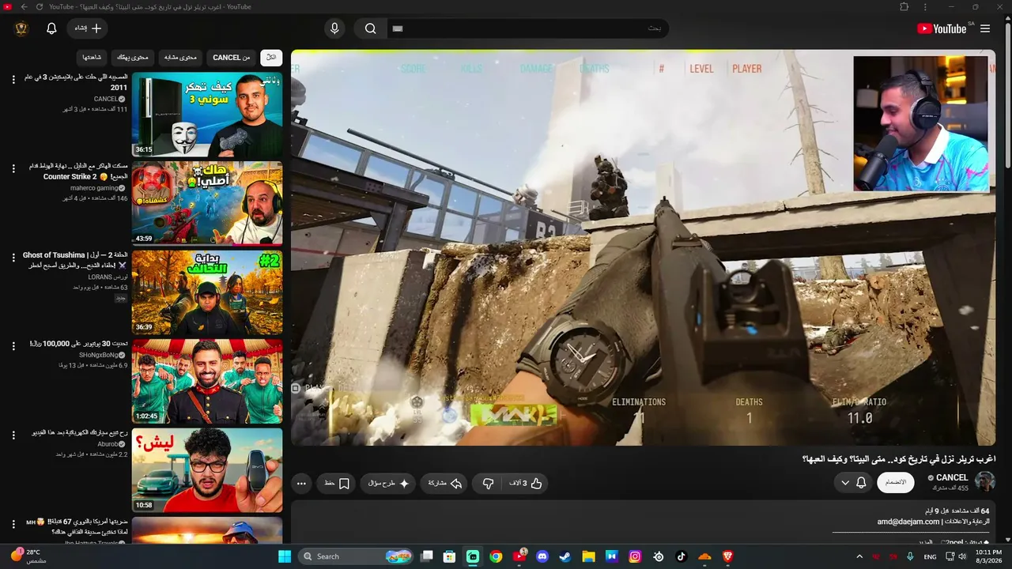Select the محتوى مشابه filter chip
Screen dimensions: 1012x569
(x=181, y=58)
